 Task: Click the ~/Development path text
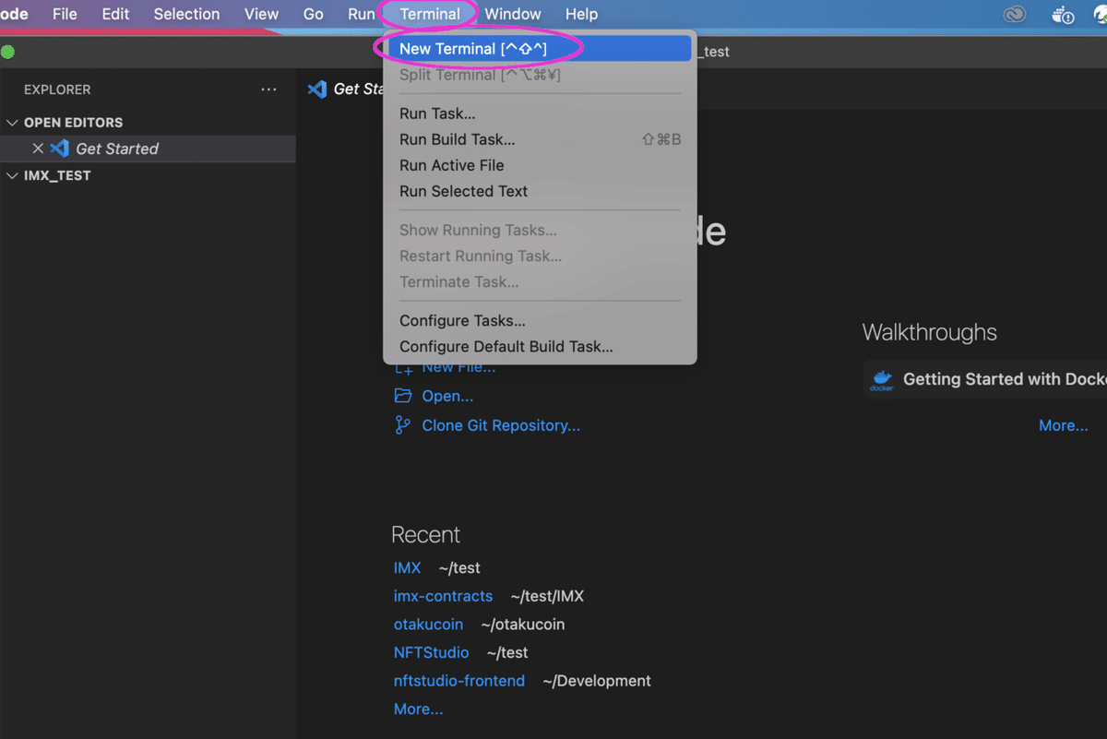(597, 681)
